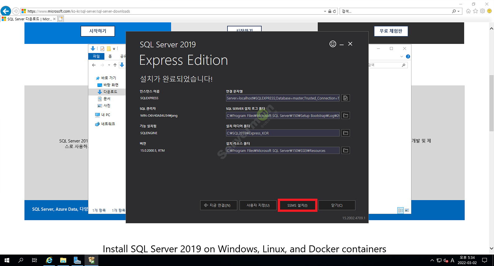Click Internet Explorer on the taskbar
The width and height of the screenshot is (494, 266).
[x=49, y=260]
